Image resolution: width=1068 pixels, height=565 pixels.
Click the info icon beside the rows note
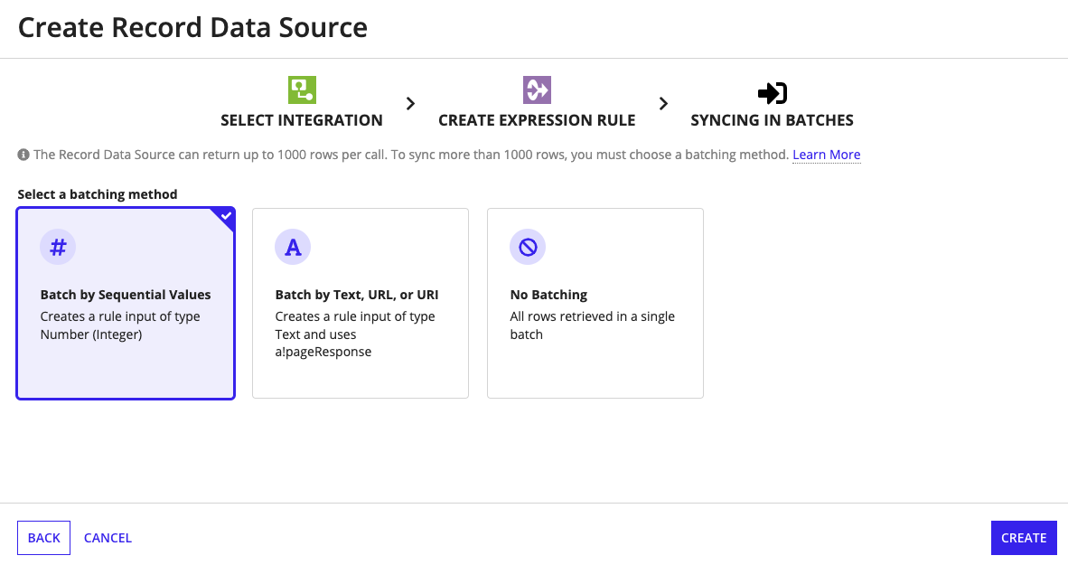(23, 155)
